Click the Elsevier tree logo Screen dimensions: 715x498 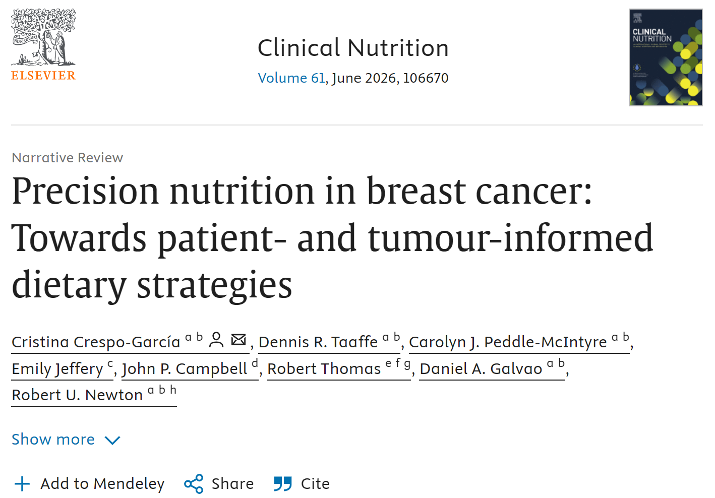coord(43,44)
